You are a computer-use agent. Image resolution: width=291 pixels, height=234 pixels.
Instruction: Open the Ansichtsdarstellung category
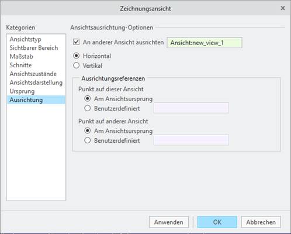click(x=36, y=82)
